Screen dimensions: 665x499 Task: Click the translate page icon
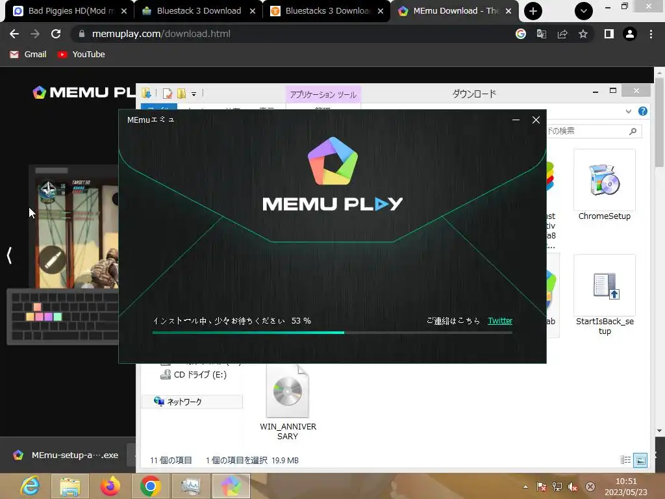pos(542,34)
